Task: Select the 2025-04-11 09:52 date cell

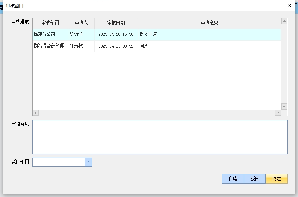Action: tap(116, 46)
